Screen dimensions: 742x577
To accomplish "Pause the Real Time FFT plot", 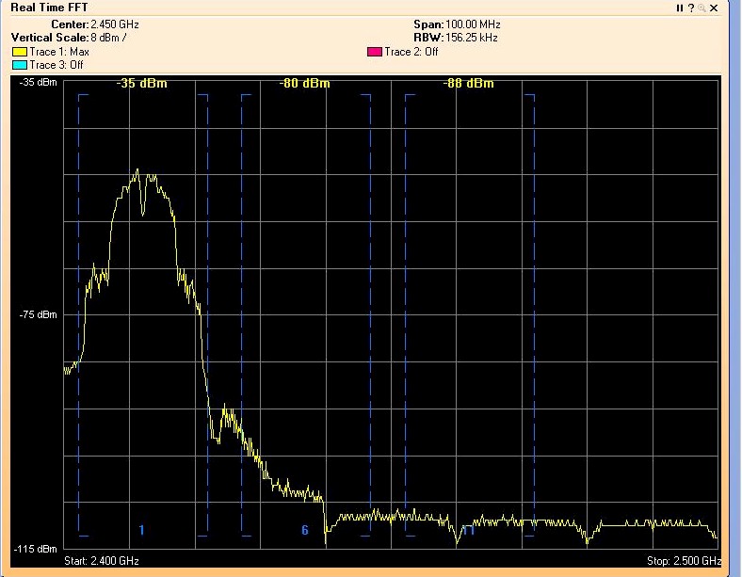I will tap(680, 8).
